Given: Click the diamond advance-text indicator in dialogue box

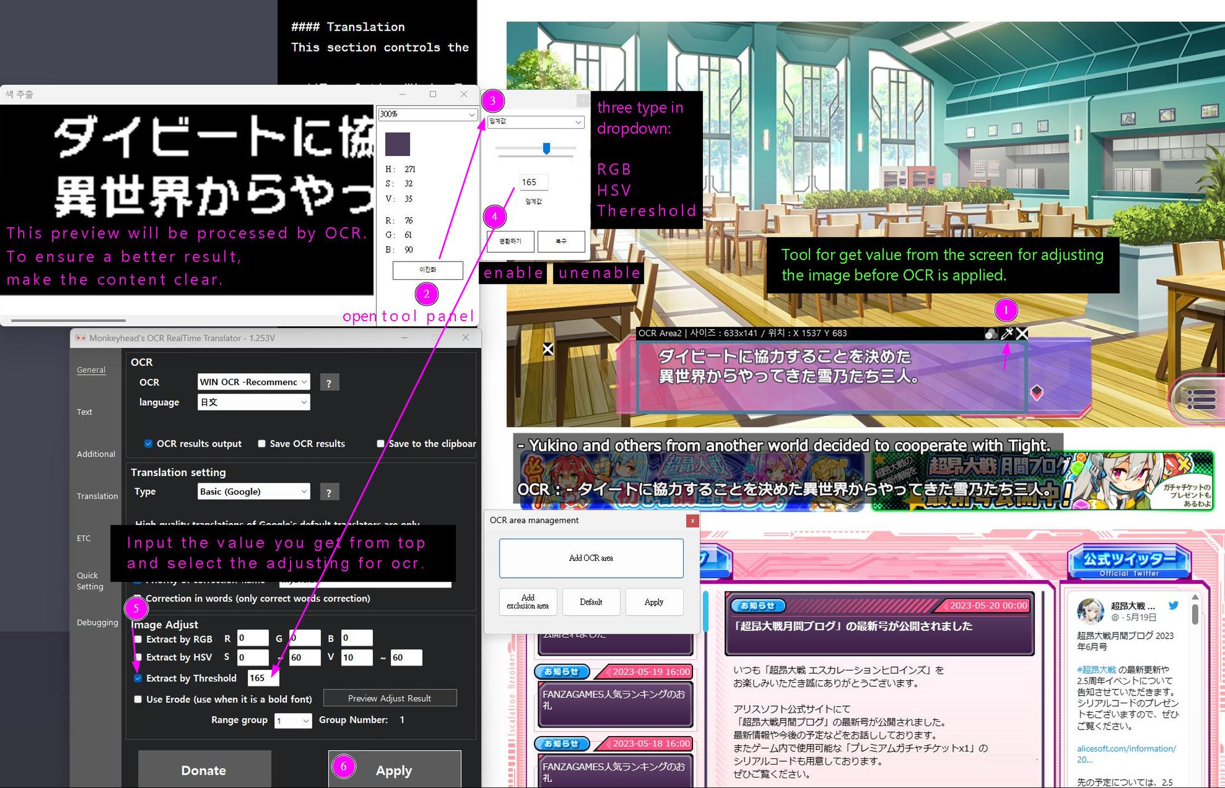Looking at the screenshot, I should click(x=1037, y=392).
